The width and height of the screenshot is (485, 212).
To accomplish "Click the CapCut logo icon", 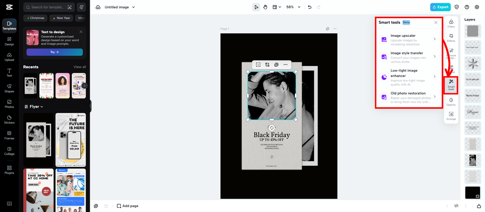I will [x=9, y=7].
